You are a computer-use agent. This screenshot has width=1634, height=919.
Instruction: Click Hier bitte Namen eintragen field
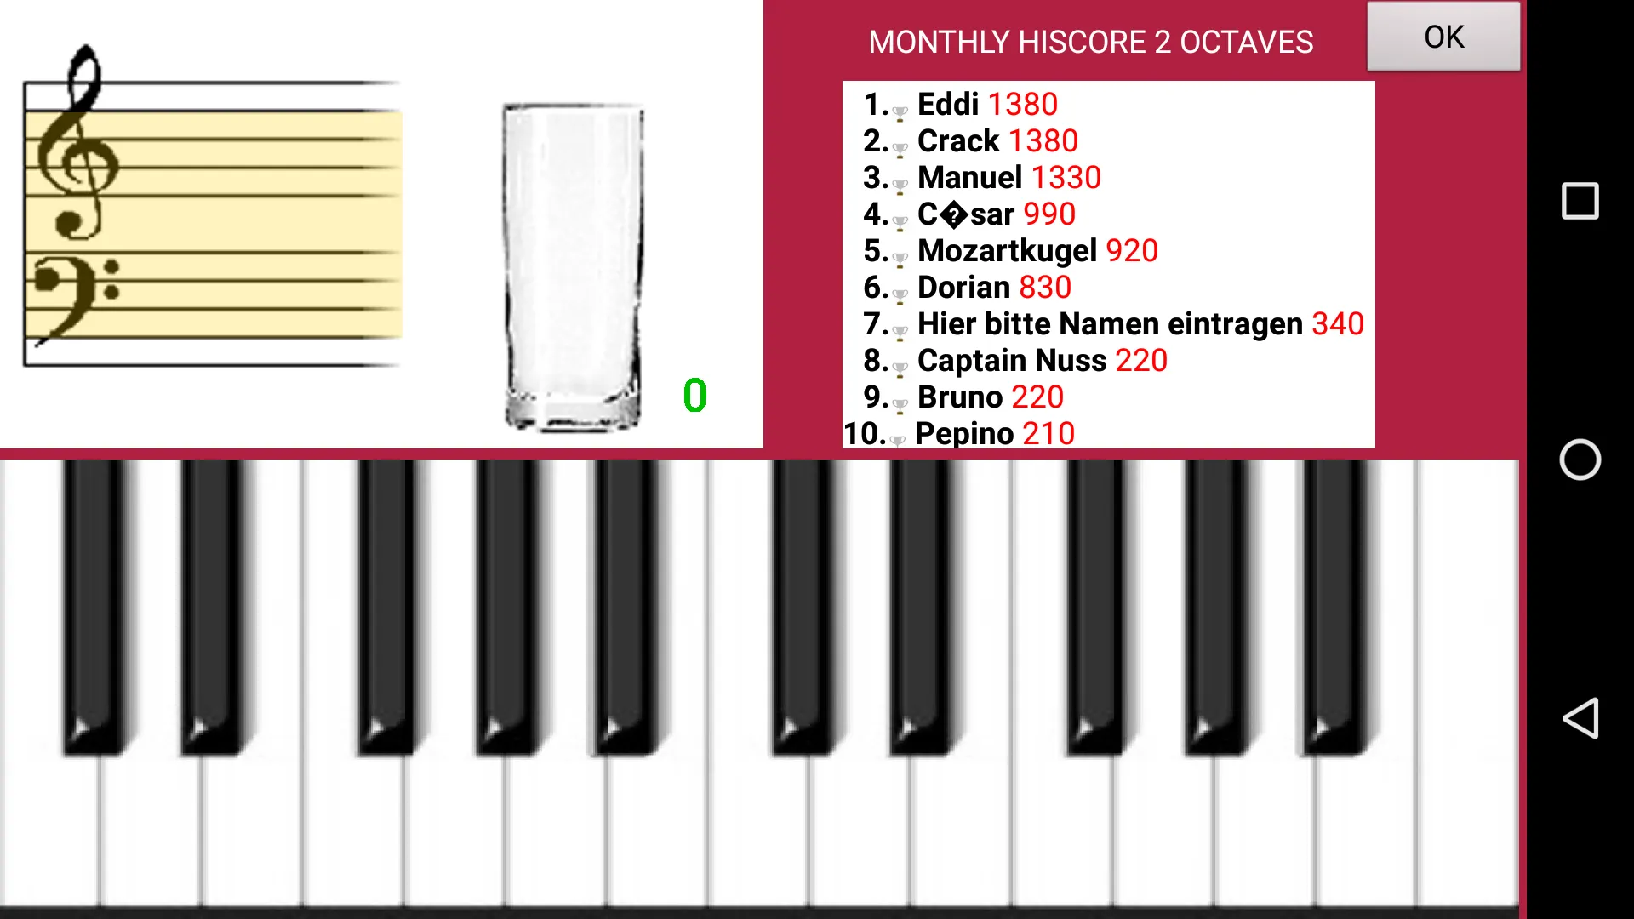point(1110,323)
